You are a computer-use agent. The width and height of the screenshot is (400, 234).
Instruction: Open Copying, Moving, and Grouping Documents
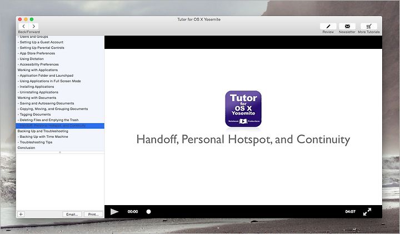[x=60, y=109]
